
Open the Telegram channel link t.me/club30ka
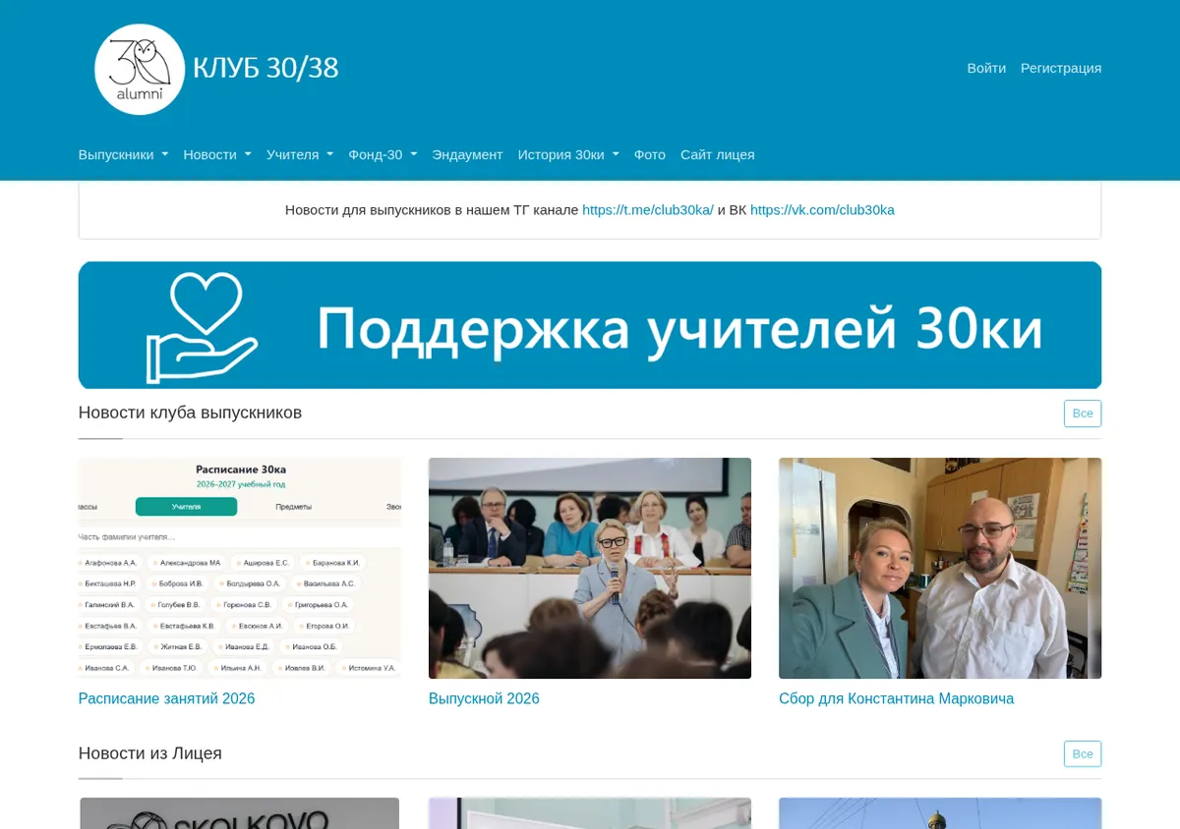(x=648, y=209)
